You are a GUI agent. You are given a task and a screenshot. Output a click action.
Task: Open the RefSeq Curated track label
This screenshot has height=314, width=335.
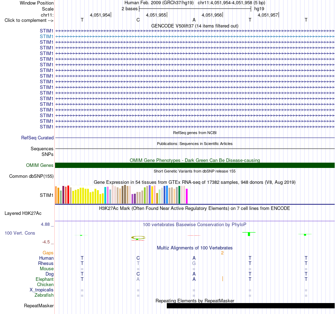point(37,138)
